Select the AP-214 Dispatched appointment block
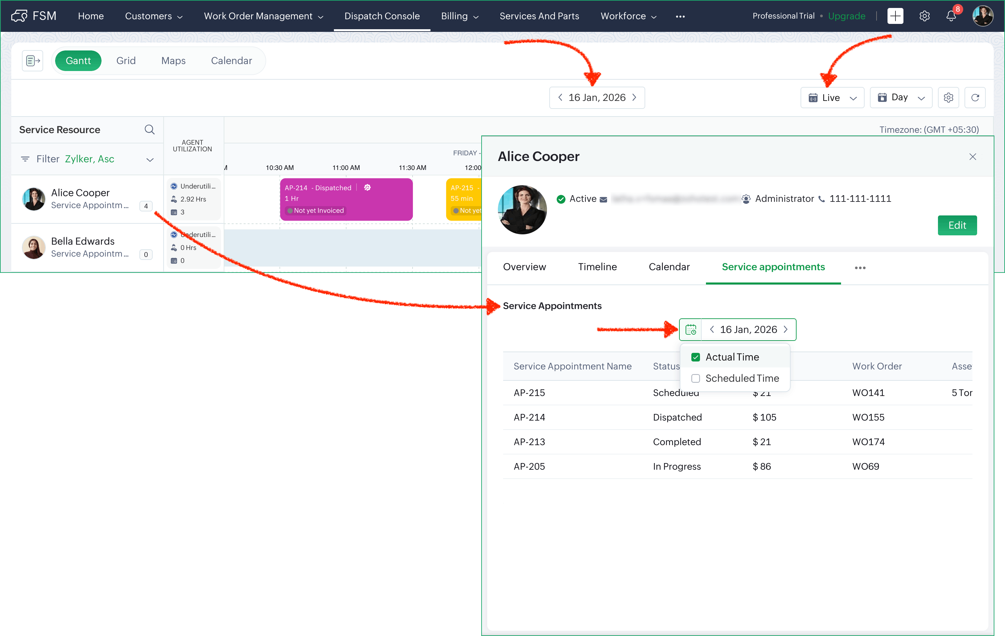Screen dimensions: 1005x636 click(x=346, y=199)
